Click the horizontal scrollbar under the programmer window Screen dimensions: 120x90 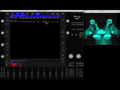(x=35, y=59)
